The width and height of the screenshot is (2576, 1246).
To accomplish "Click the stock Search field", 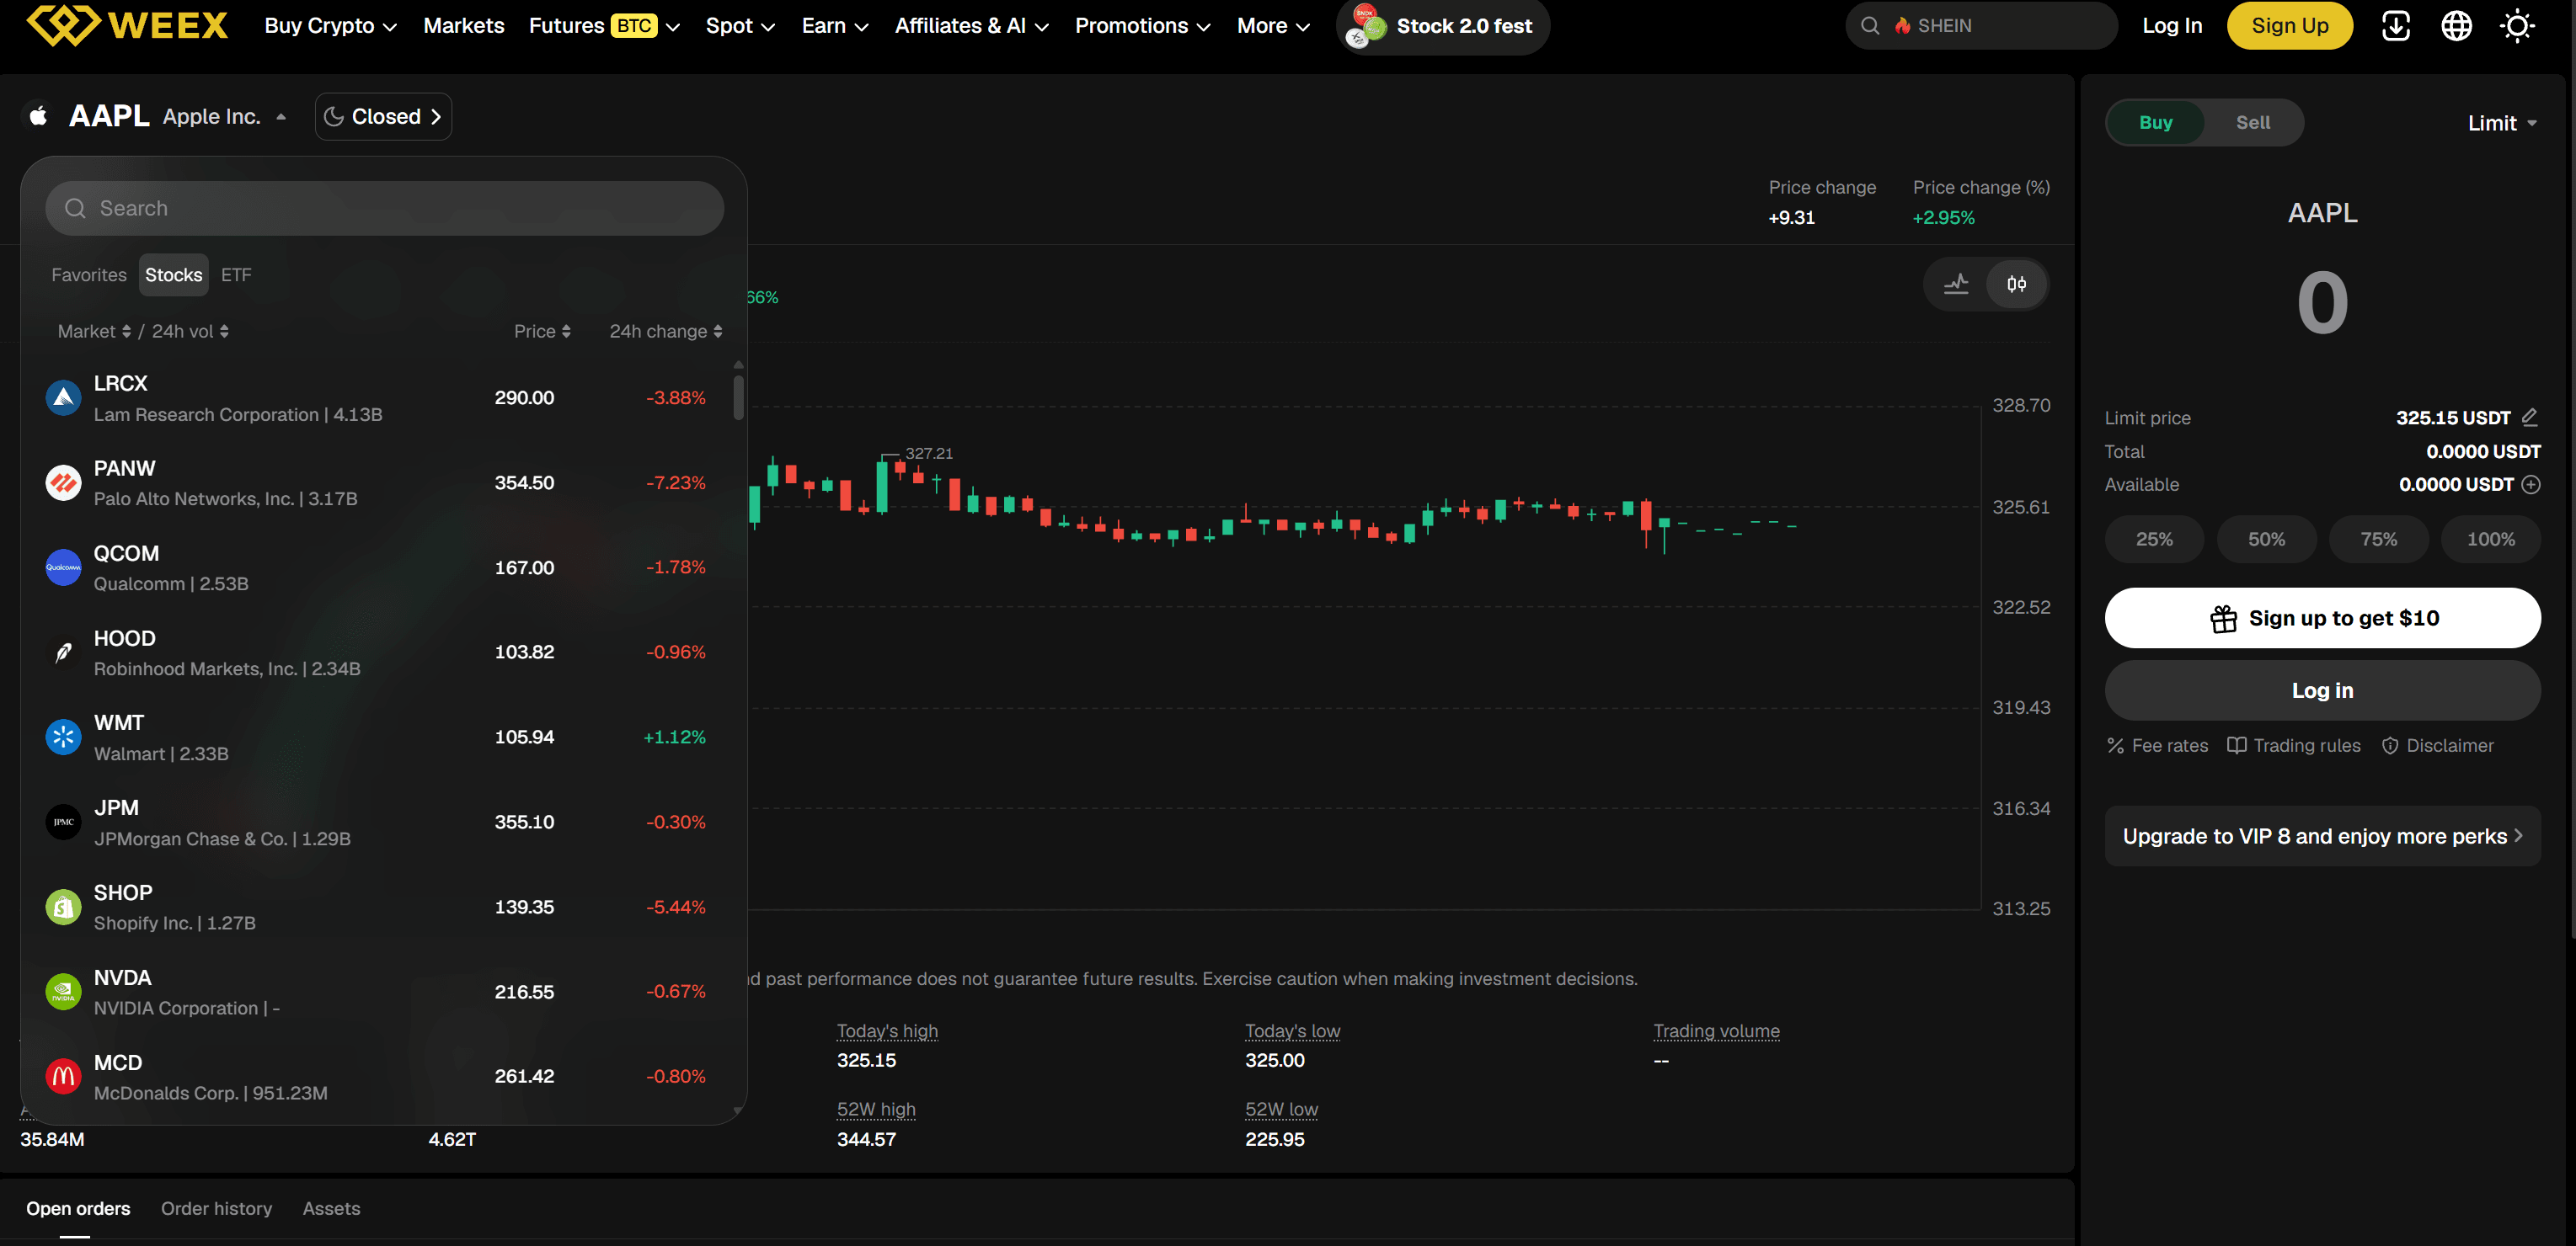I will pyautogui.click(x=384, y=208).
